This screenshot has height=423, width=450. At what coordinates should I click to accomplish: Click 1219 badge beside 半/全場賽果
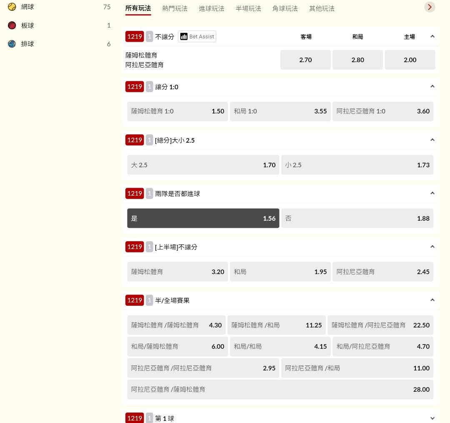click(x=135, y=300)
